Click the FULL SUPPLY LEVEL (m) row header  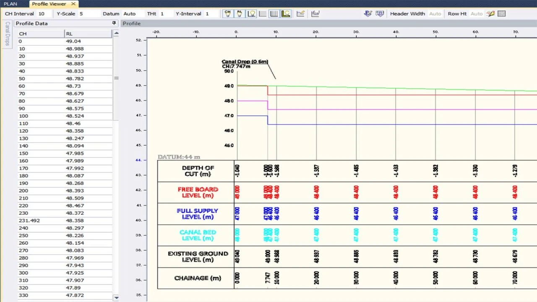(196, 213)
